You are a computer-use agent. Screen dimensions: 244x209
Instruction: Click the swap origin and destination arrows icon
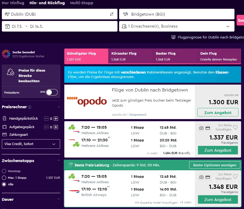tap(112, 14)
